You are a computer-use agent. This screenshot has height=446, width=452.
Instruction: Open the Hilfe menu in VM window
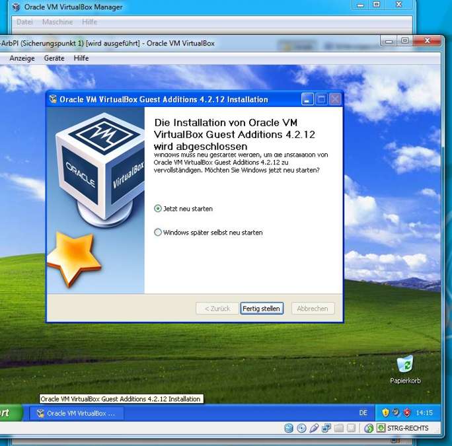pos(81,58)
